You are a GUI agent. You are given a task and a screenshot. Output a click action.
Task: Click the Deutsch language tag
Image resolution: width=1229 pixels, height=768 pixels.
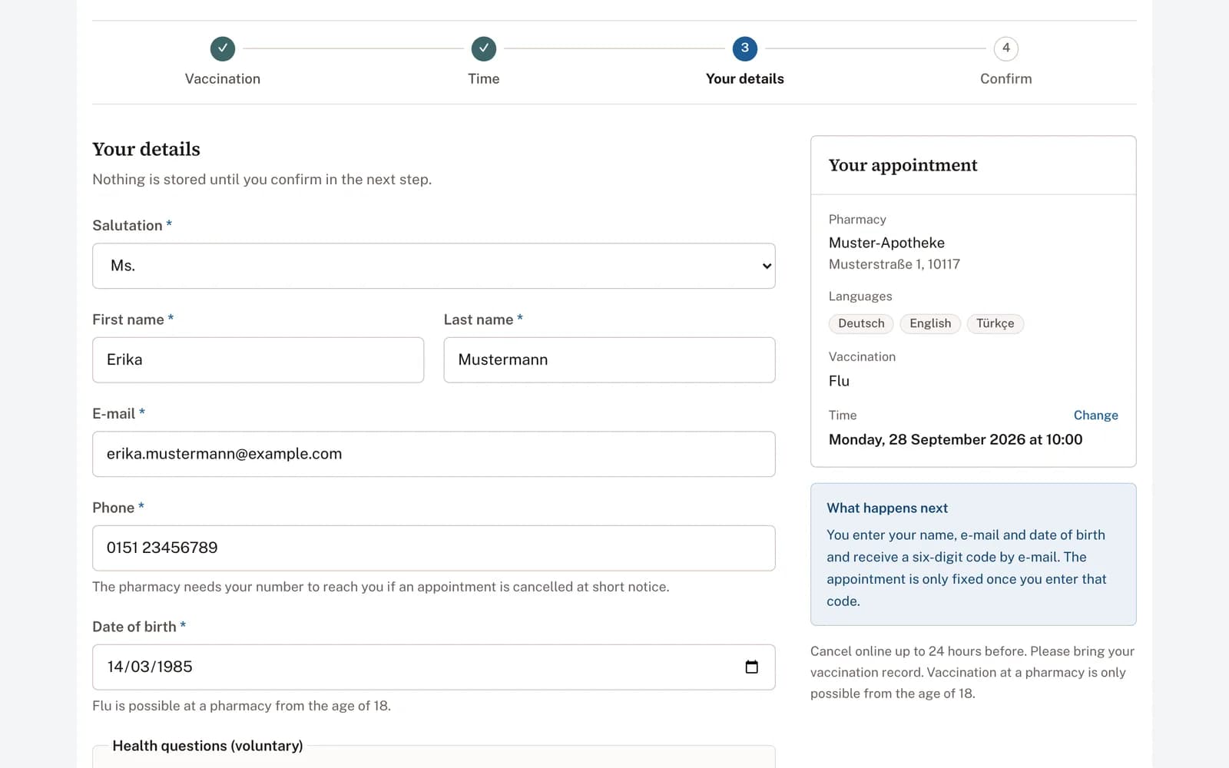861,323
